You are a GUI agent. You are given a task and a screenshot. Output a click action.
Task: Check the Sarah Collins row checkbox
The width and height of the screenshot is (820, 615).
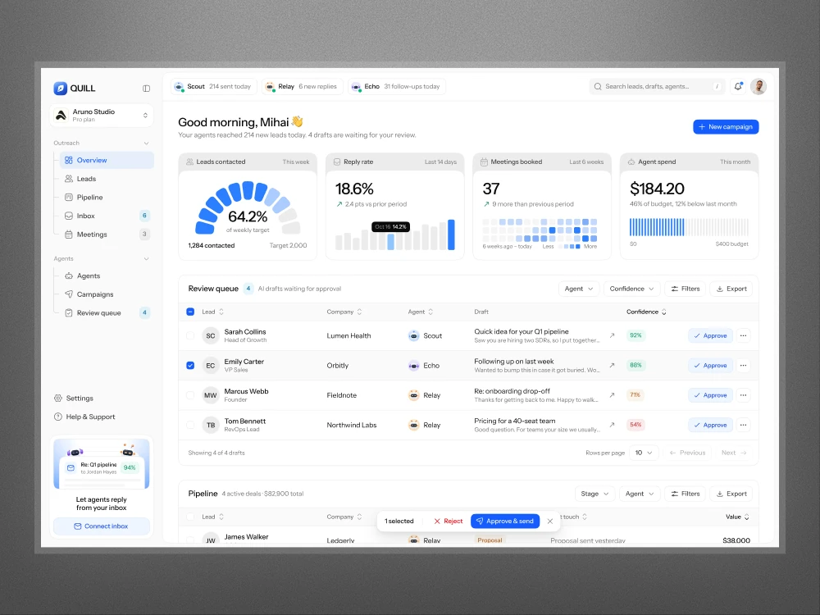(x=190, y=335)
